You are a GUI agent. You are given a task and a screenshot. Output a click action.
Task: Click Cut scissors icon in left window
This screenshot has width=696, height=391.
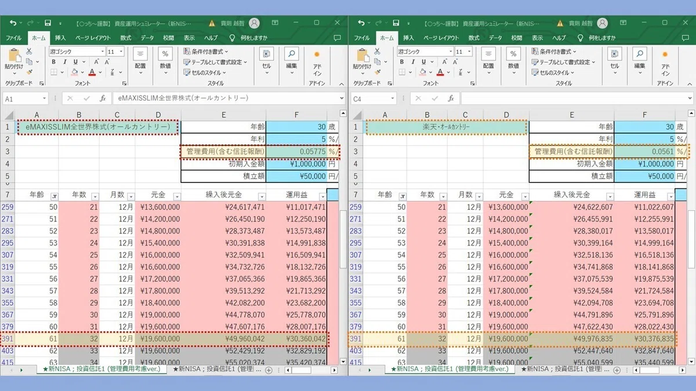pyautogui.click(x=28, y=52)
